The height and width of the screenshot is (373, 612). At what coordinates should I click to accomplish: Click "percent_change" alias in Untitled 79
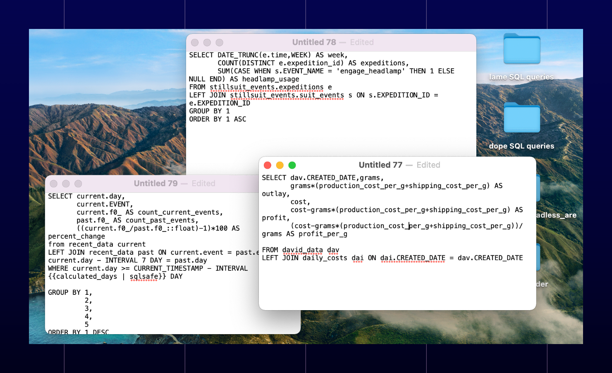pyautogui.click(x=76, y=236)
